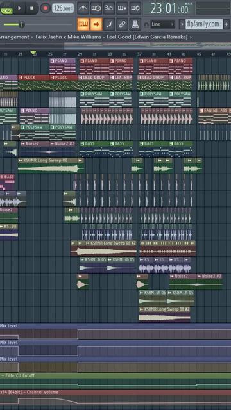Toggle the orange arrow step-edit icon
The image size is (231, 410).
click(96, 24)
